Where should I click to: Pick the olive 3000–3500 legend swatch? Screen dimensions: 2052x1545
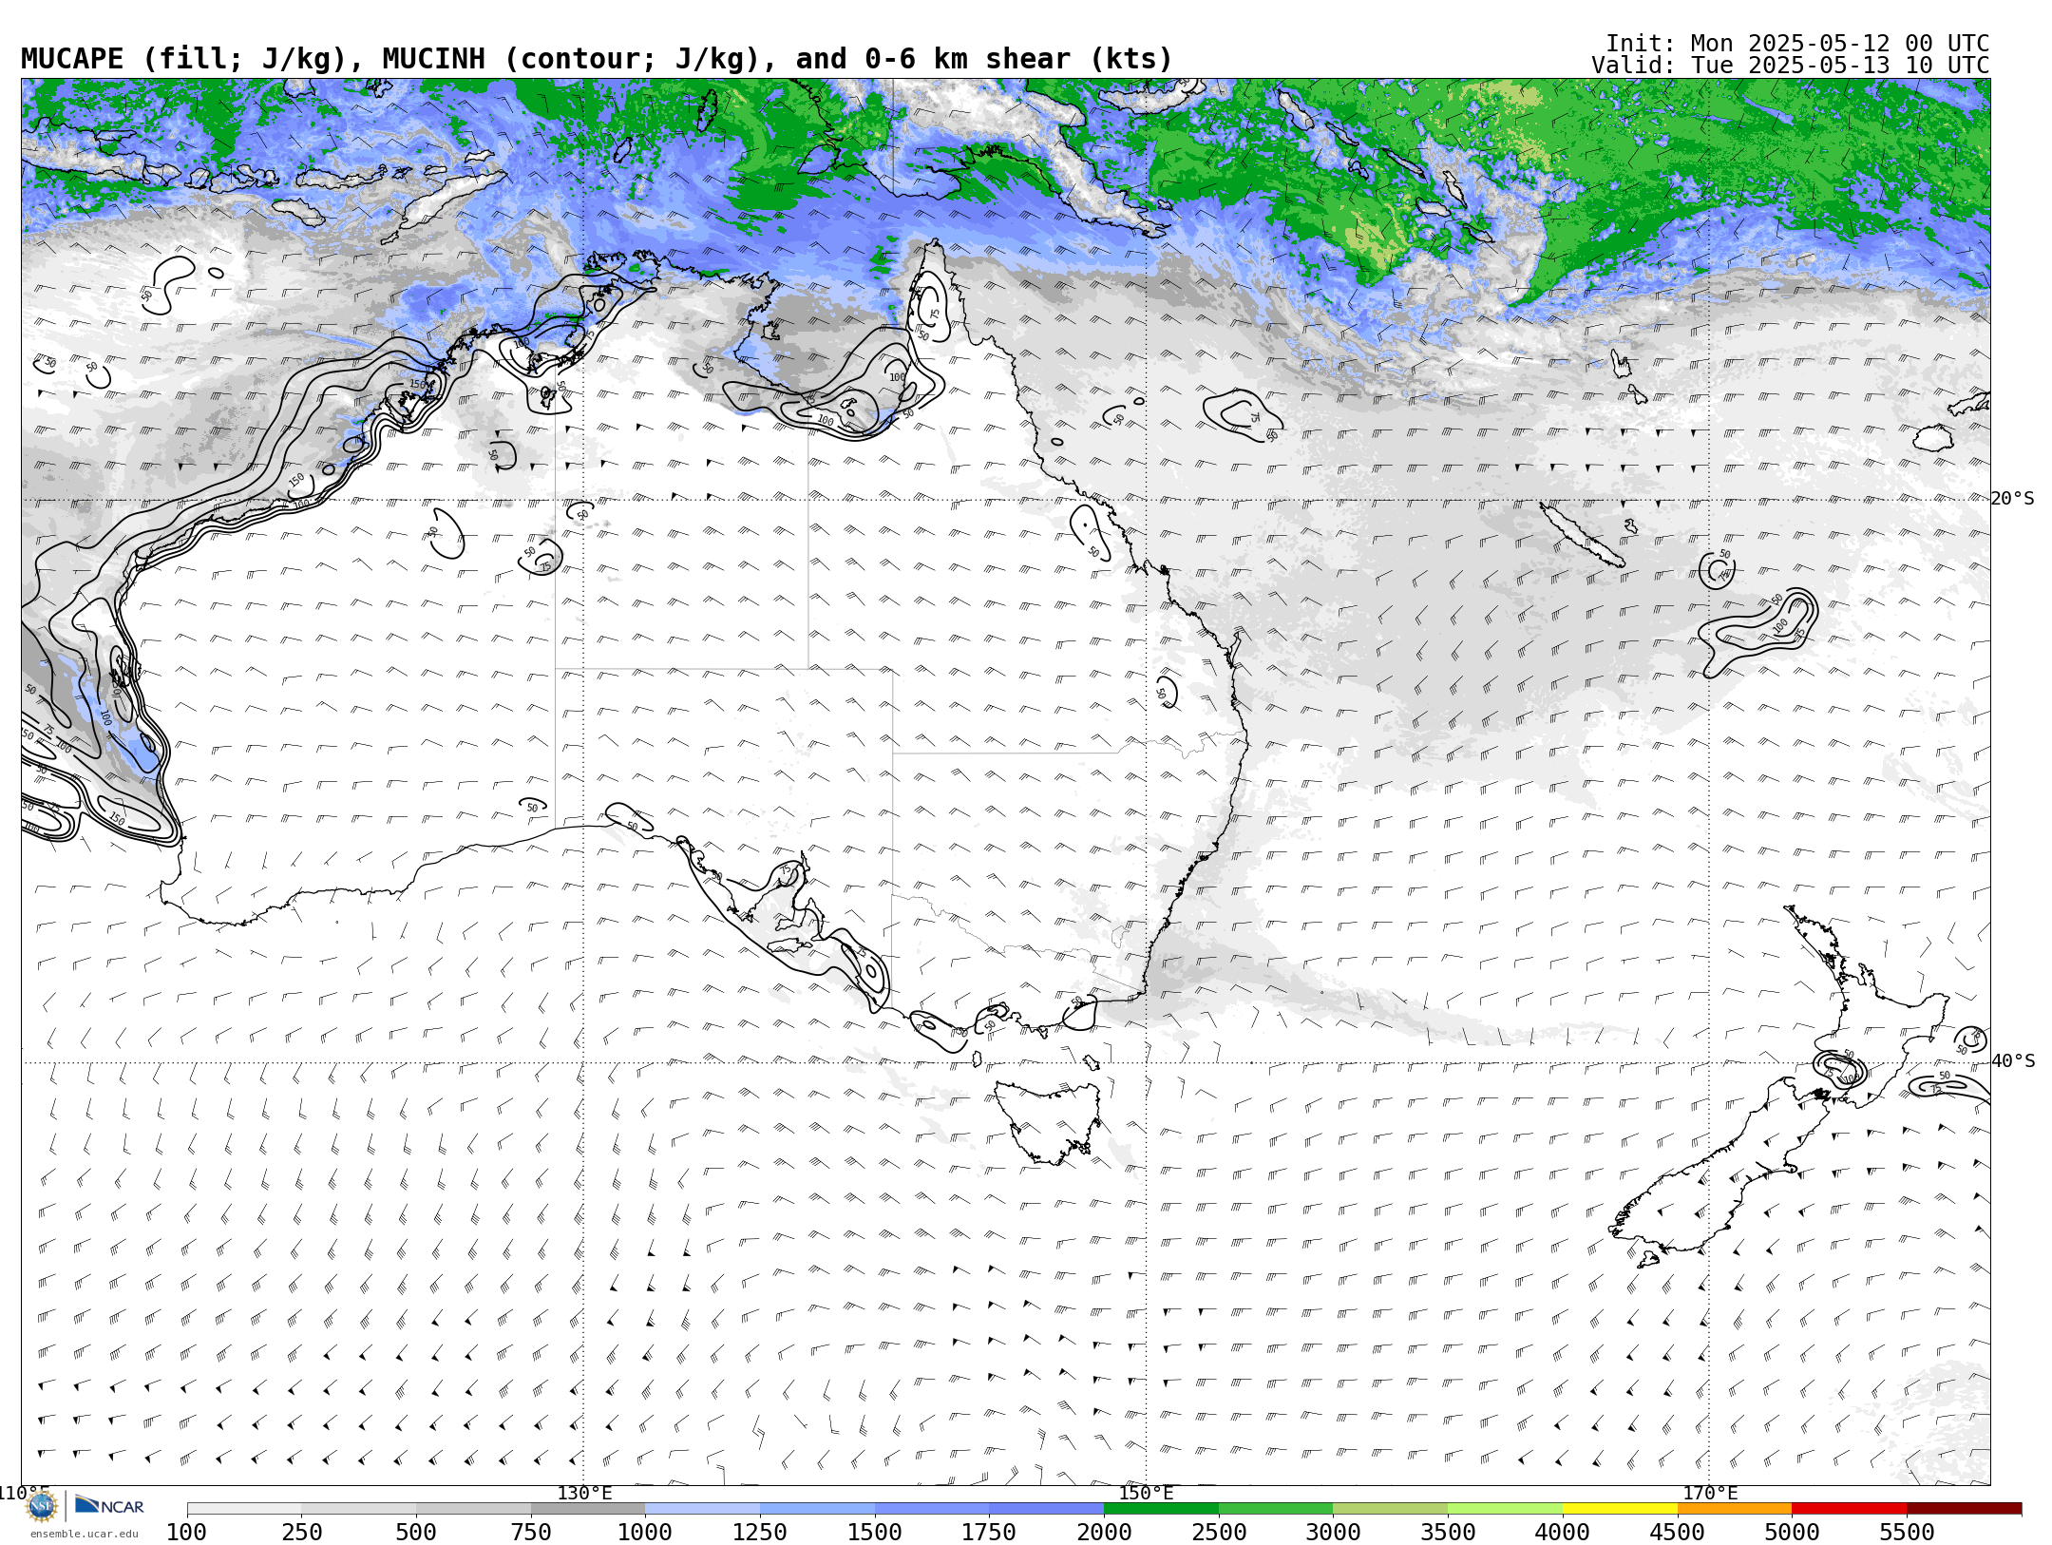tap(1390, 1509)
